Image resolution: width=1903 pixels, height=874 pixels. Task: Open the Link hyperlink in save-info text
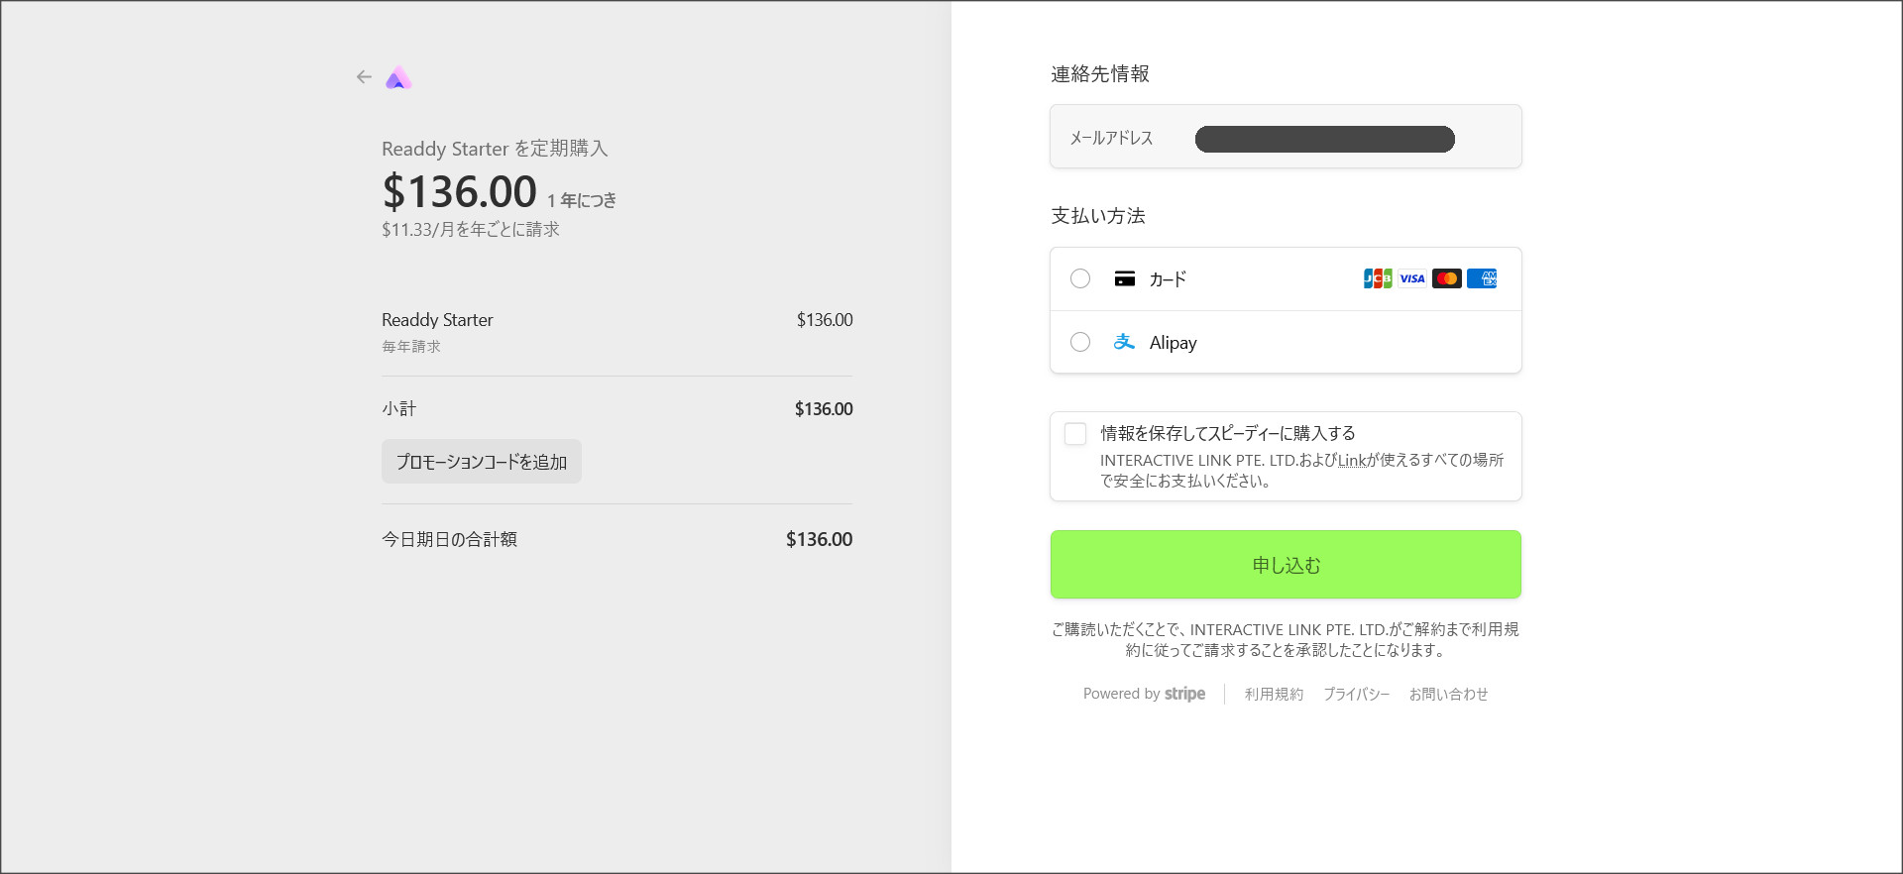(1352, 461)
